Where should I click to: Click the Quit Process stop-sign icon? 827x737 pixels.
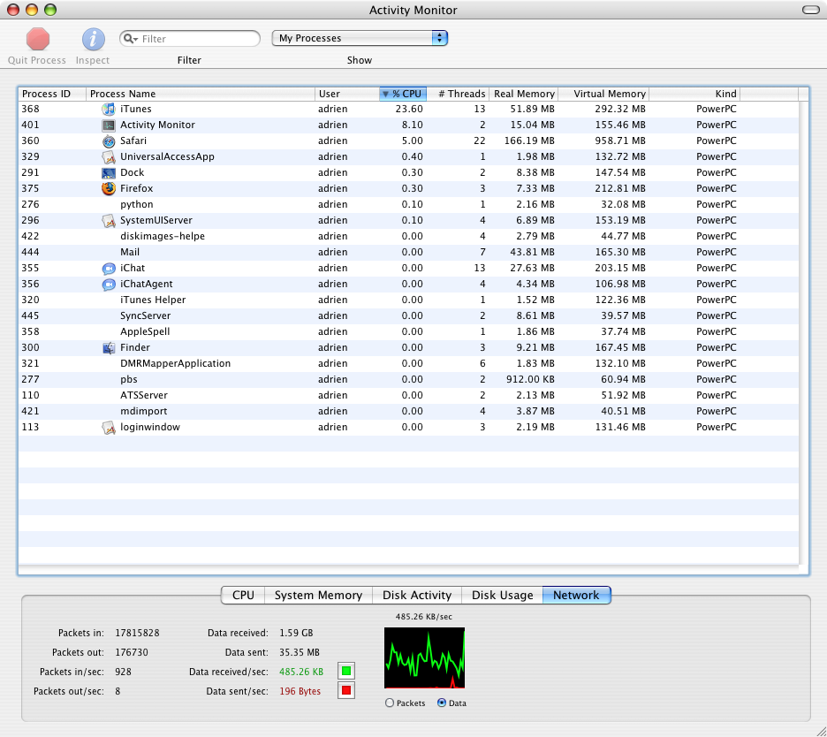(38, 39)
